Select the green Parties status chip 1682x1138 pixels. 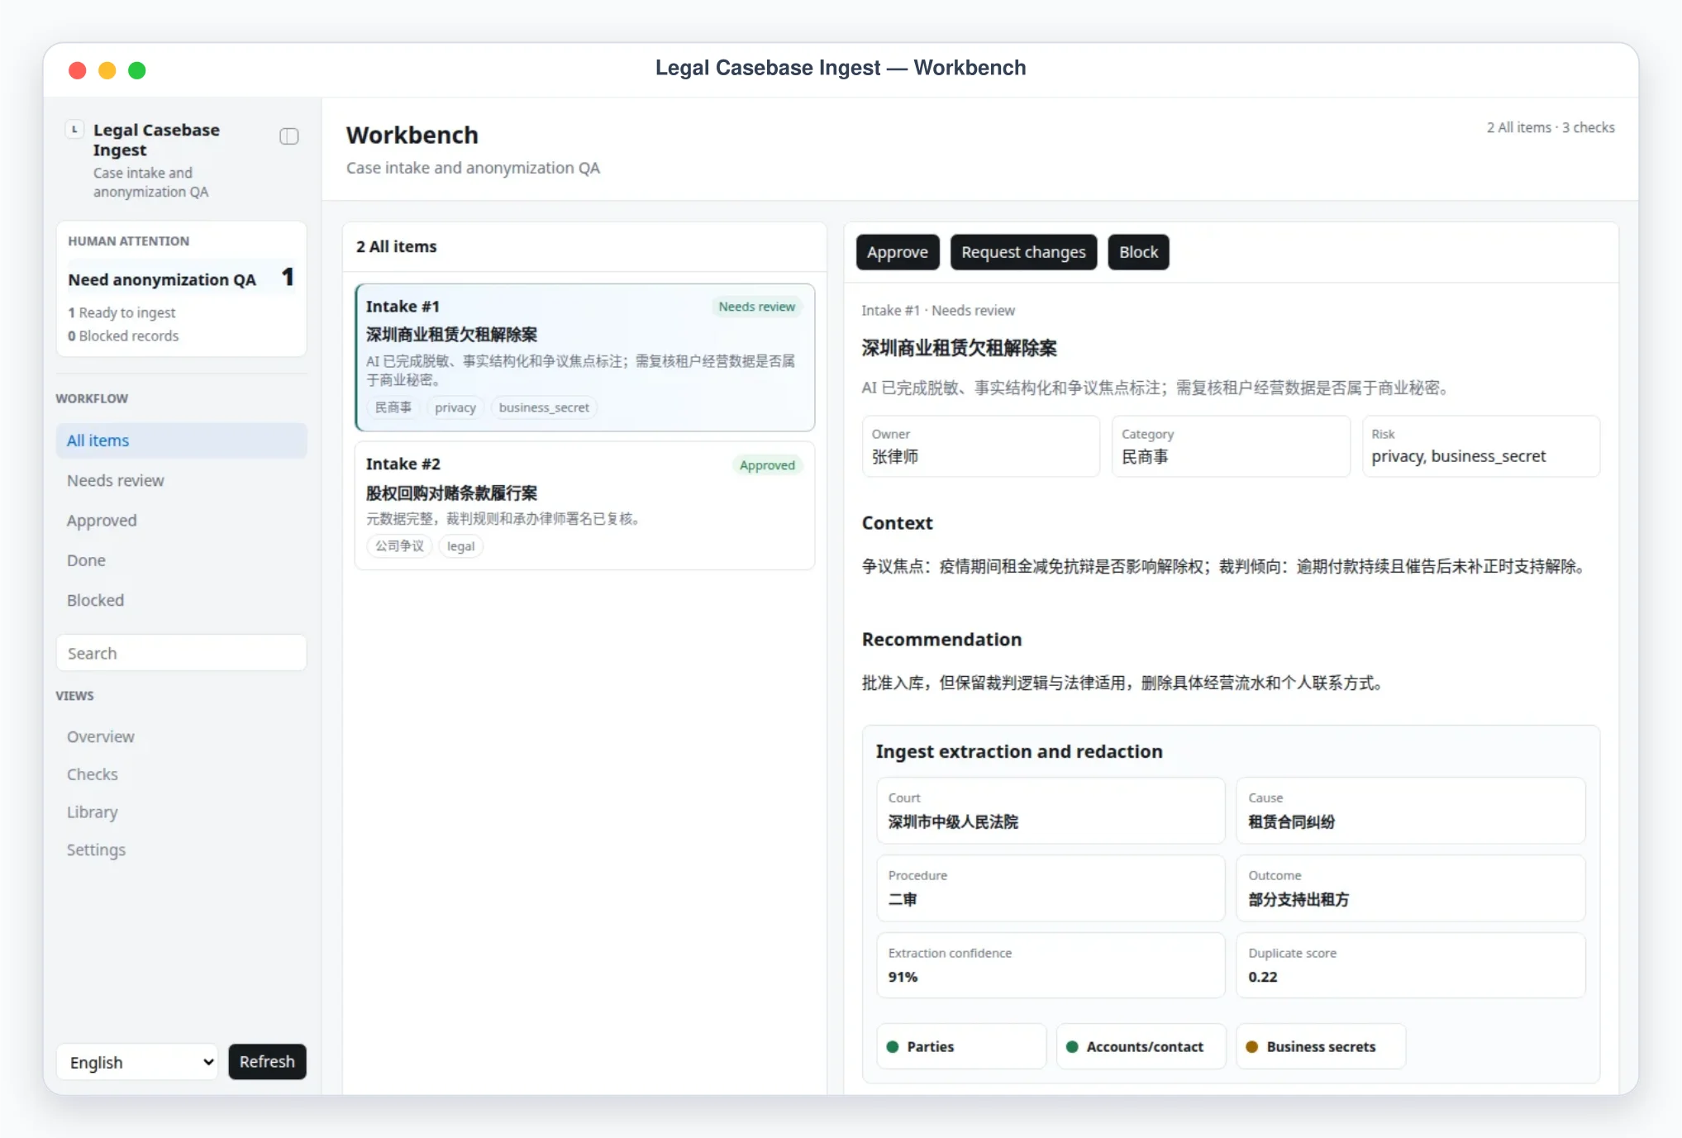(x=961, y=1046)
